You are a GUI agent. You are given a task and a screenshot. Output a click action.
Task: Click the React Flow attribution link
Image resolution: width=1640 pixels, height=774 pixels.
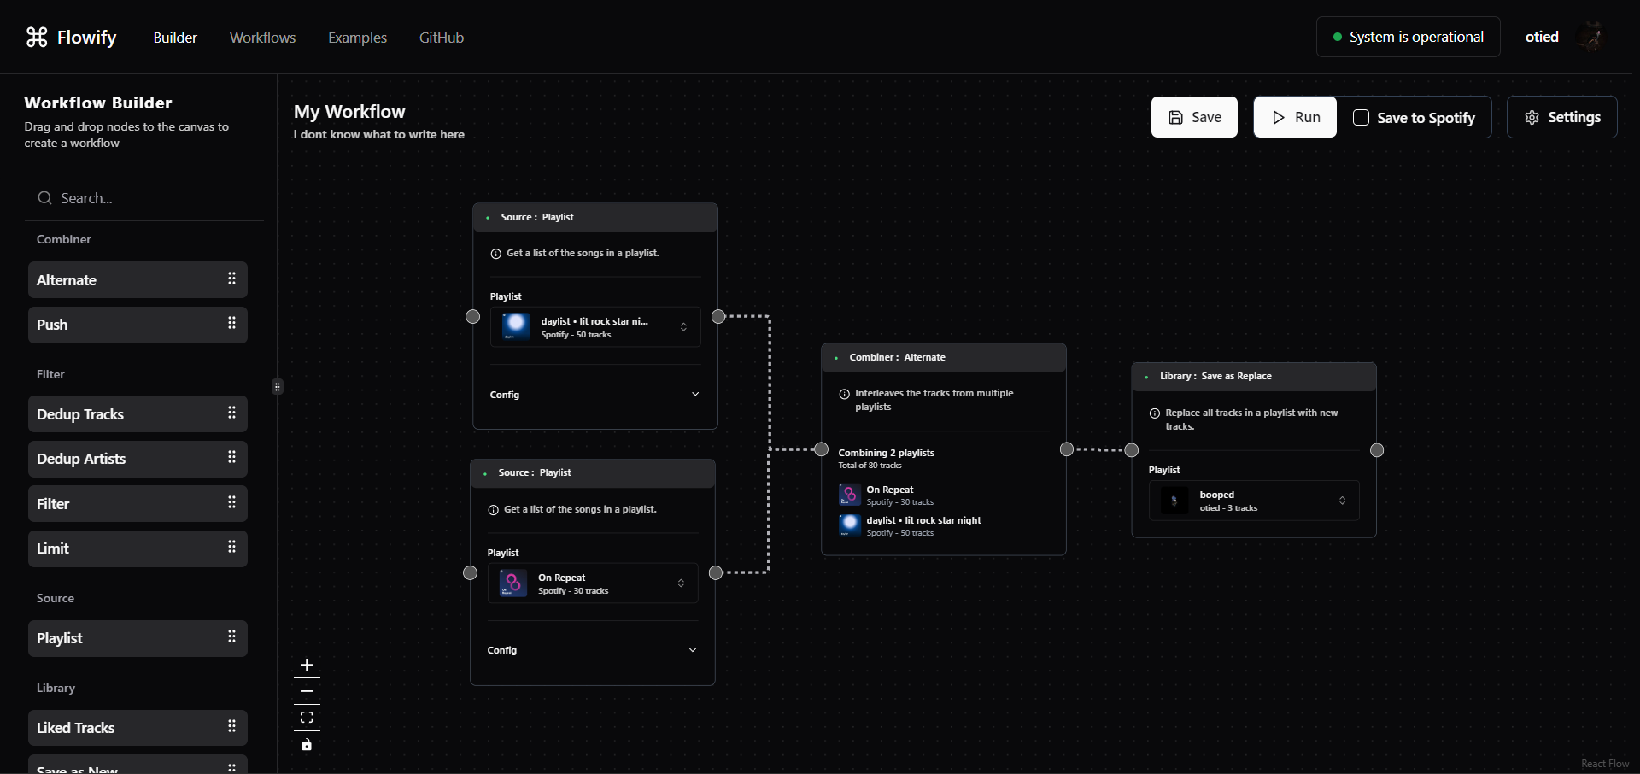point(1605,764)
